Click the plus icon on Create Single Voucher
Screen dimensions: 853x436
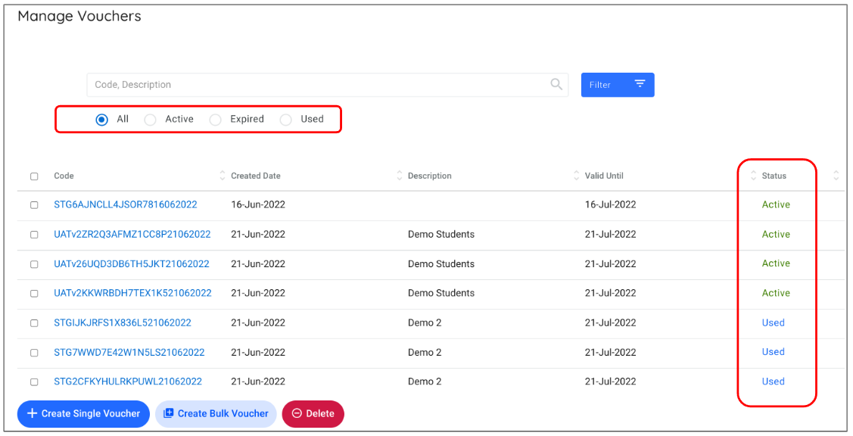click(x=31, y=414)
